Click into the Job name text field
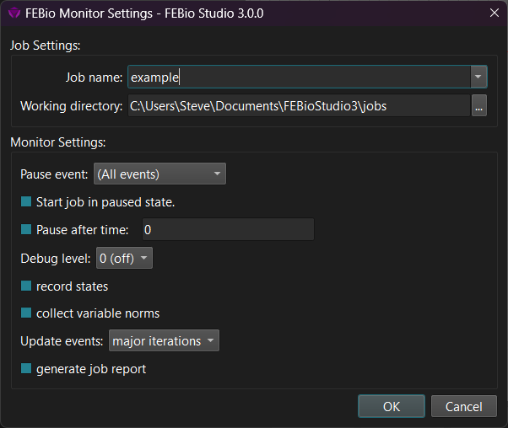508x428 pixels. click(299, 77)
